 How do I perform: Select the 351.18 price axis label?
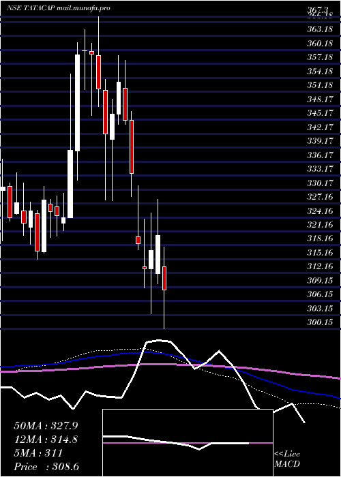(x=320, y=85)
